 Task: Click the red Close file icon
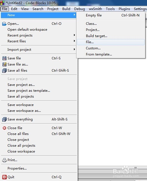pyautogui.click(x=4, y=128)
